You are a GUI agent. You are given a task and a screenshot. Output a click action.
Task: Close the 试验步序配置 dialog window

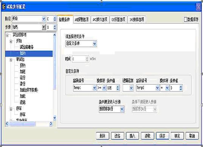[198, 6]
